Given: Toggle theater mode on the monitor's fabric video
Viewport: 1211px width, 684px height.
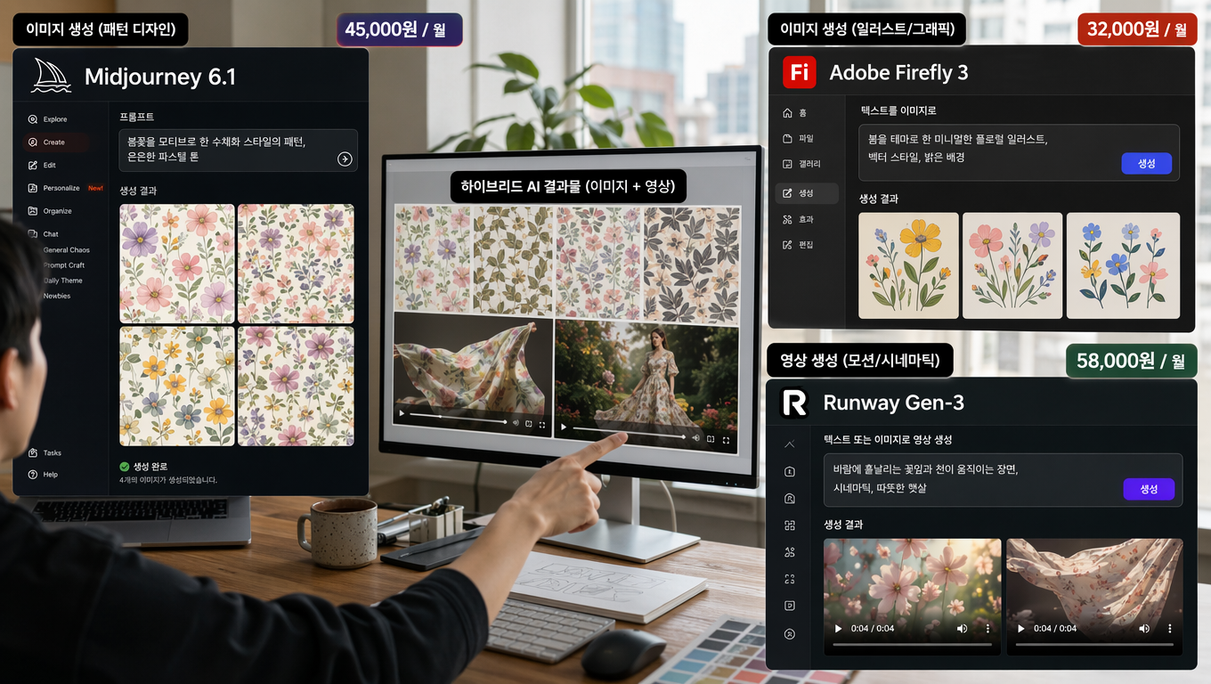Looking at the screenshot, I should [529, 424].
